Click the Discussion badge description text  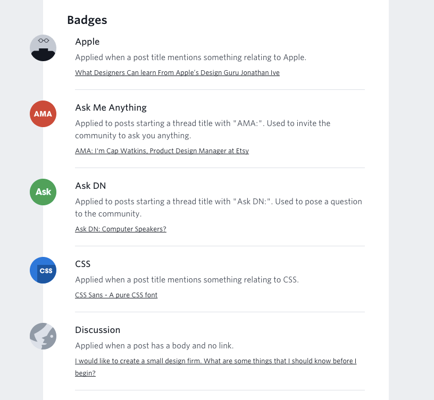154,346
